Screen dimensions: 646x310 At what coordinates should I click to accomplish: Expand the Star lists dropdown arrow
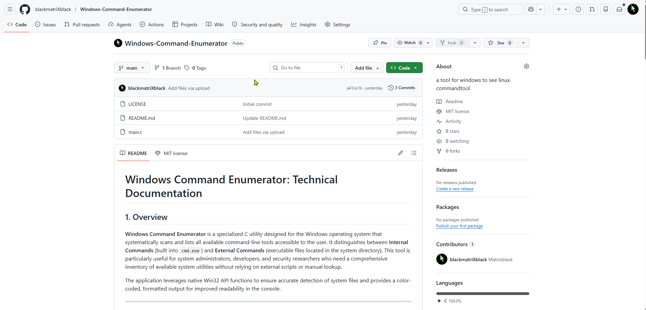[x=523, y=43]
